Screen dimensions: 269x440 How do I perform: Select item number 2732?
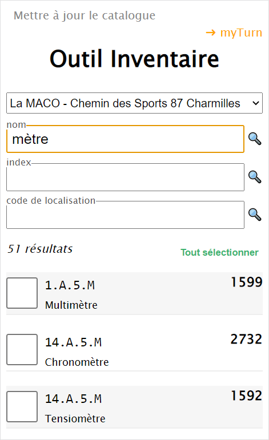pyautogui.click(x=246, y=339)
